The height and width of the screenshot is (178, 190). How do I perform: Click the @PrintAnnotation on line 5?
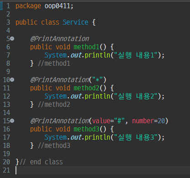60,39
